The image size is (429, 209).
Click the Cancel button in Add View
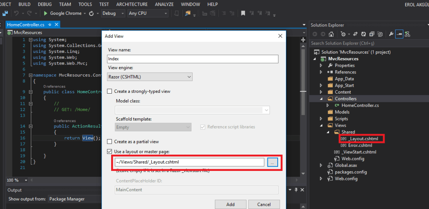pyautogui.click(x=264, y=204)
